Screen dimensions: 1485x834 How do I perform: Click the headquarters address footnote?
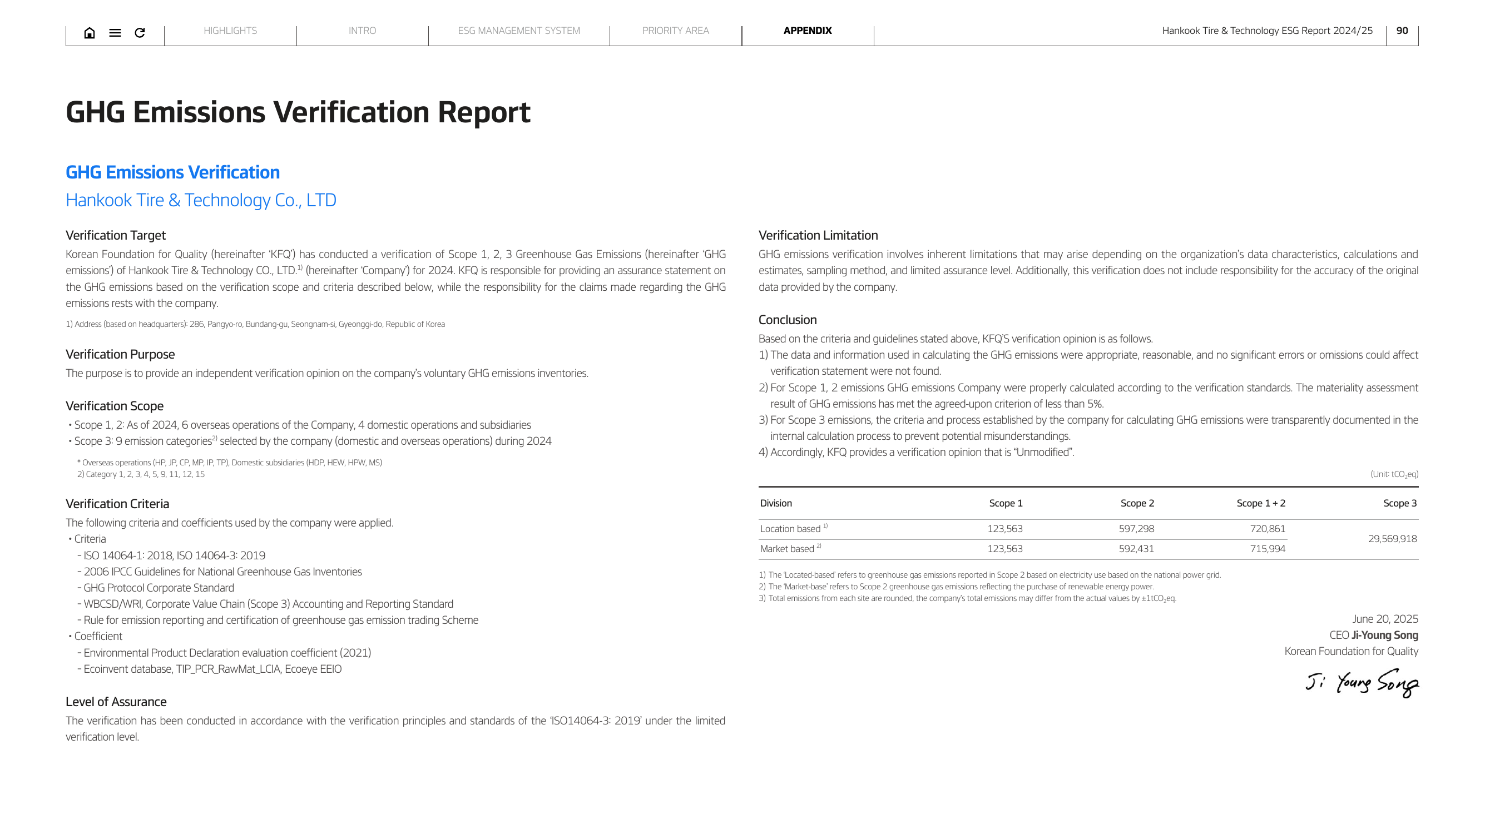click(255, 324)
